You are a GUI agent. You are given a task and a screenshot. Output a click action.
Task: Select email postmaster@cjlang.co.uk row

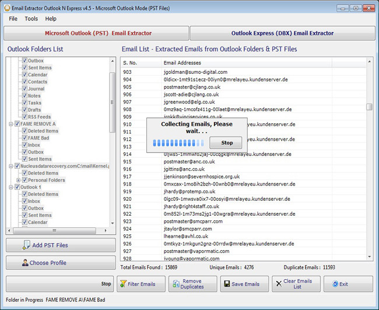coord(243,87)
